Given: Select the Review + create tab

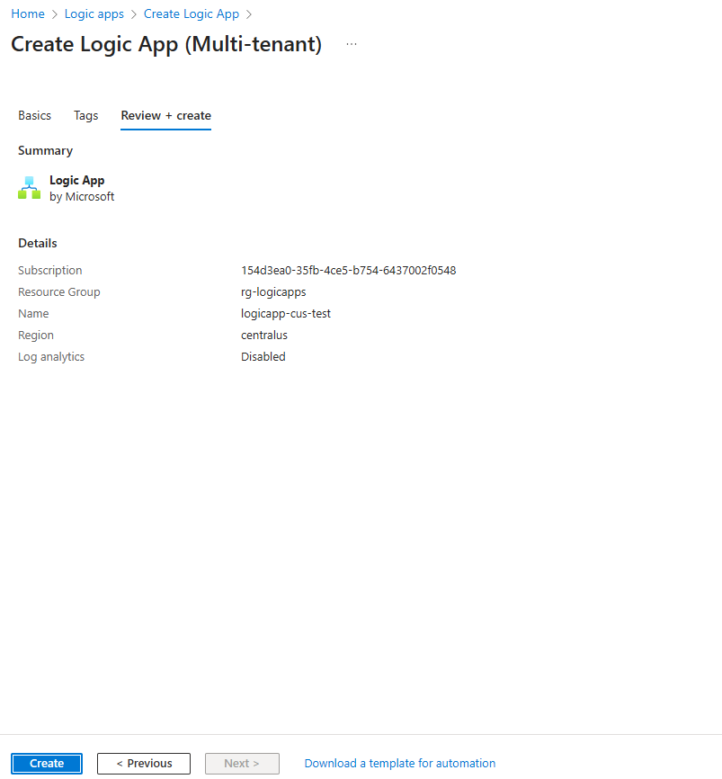Looking at the screenshot, I should pos(165,116).
